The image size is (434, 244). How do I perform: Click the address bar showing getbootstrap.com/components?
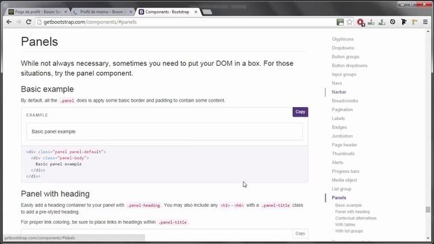pyautogui.click(x=185, y=22)
